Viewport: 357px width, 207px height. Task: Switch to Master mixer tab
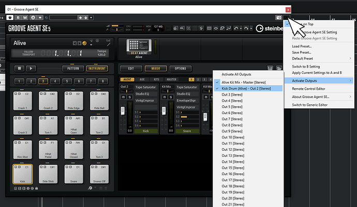click(x=171, y=79)
